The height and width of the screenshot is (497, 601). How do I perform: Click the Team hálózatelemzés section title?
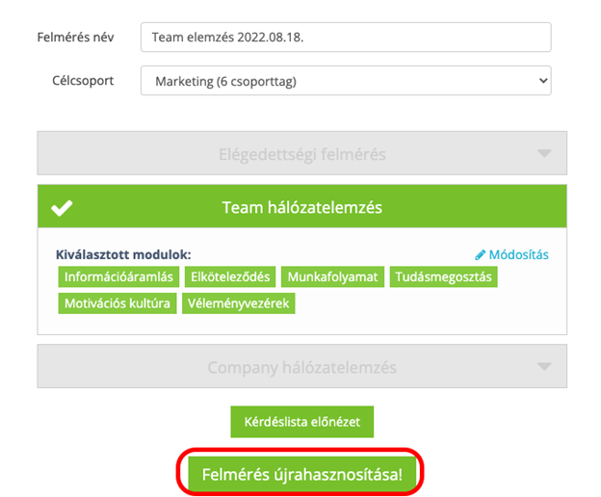coord(302,208)
